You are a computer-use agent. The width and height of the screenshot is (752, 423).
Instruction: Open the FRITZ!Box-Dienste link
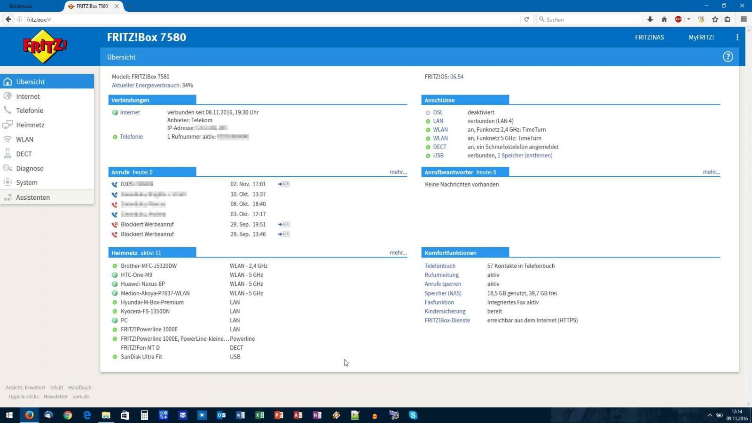447,321
